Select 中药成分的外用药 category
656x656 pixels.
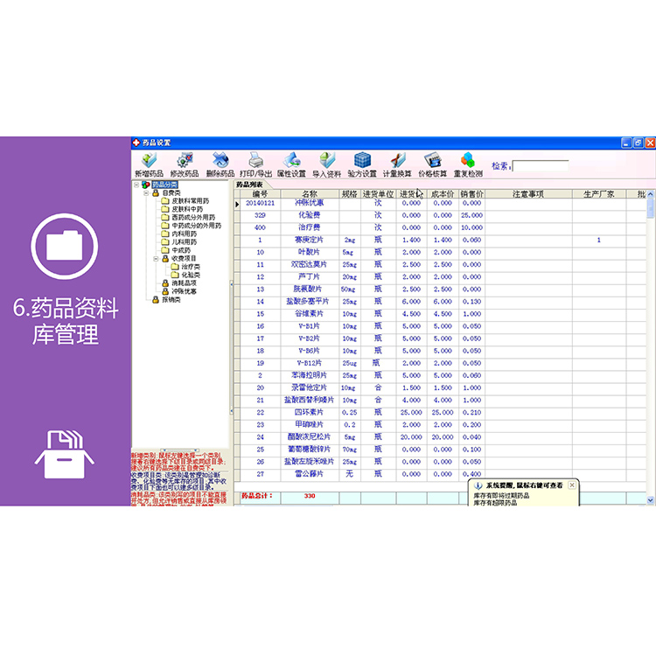[197, 226]
